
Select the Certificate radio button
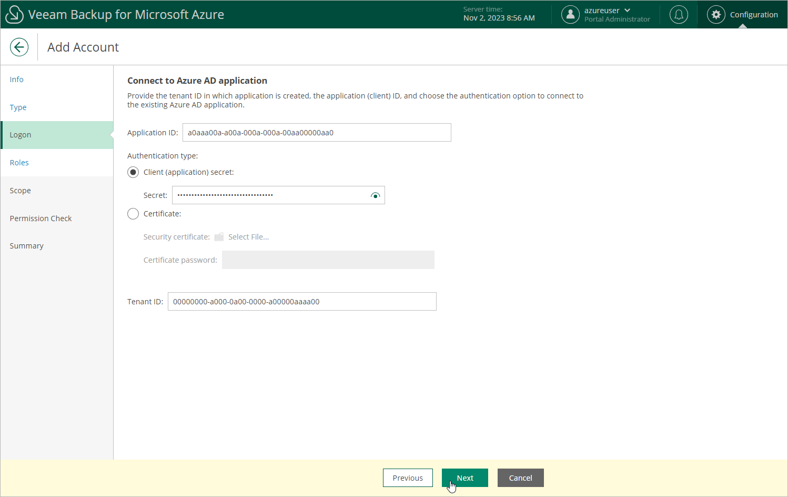[x=133, y=214]
